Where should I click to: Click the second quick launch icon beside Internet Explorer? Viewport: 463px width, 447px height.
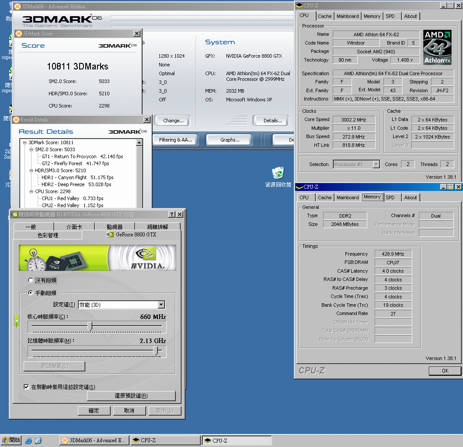(x=38, y=440)
